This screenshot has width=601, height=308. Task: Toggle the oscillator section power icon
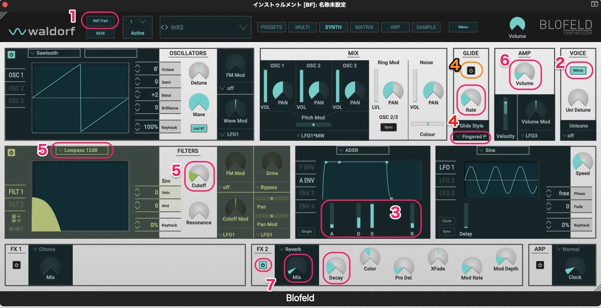[x=11, y=55]
